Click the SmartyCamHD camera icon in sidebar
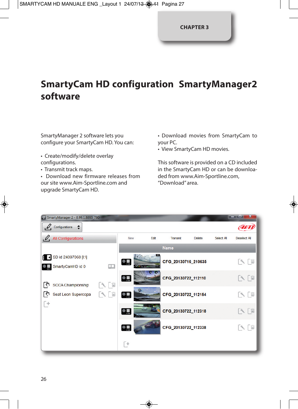The image size is (298, 409). coord(47,267)
